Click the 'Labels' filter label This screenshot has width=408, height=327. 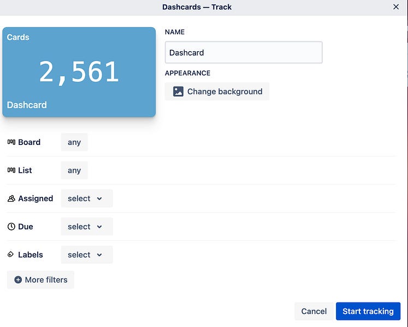coord(31,255)
